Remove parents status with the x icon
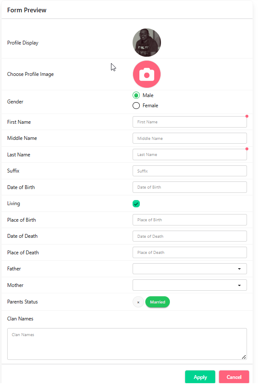 (x=138, y=302)
